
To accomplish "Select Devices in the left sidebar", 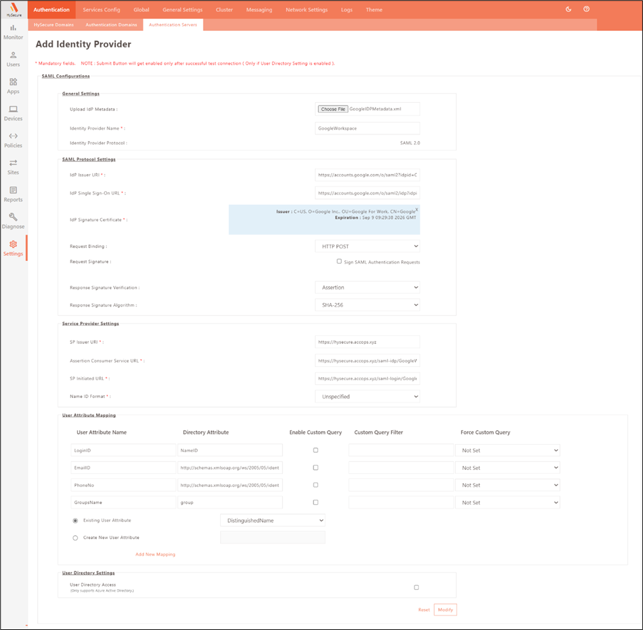I will pos(13,113).
